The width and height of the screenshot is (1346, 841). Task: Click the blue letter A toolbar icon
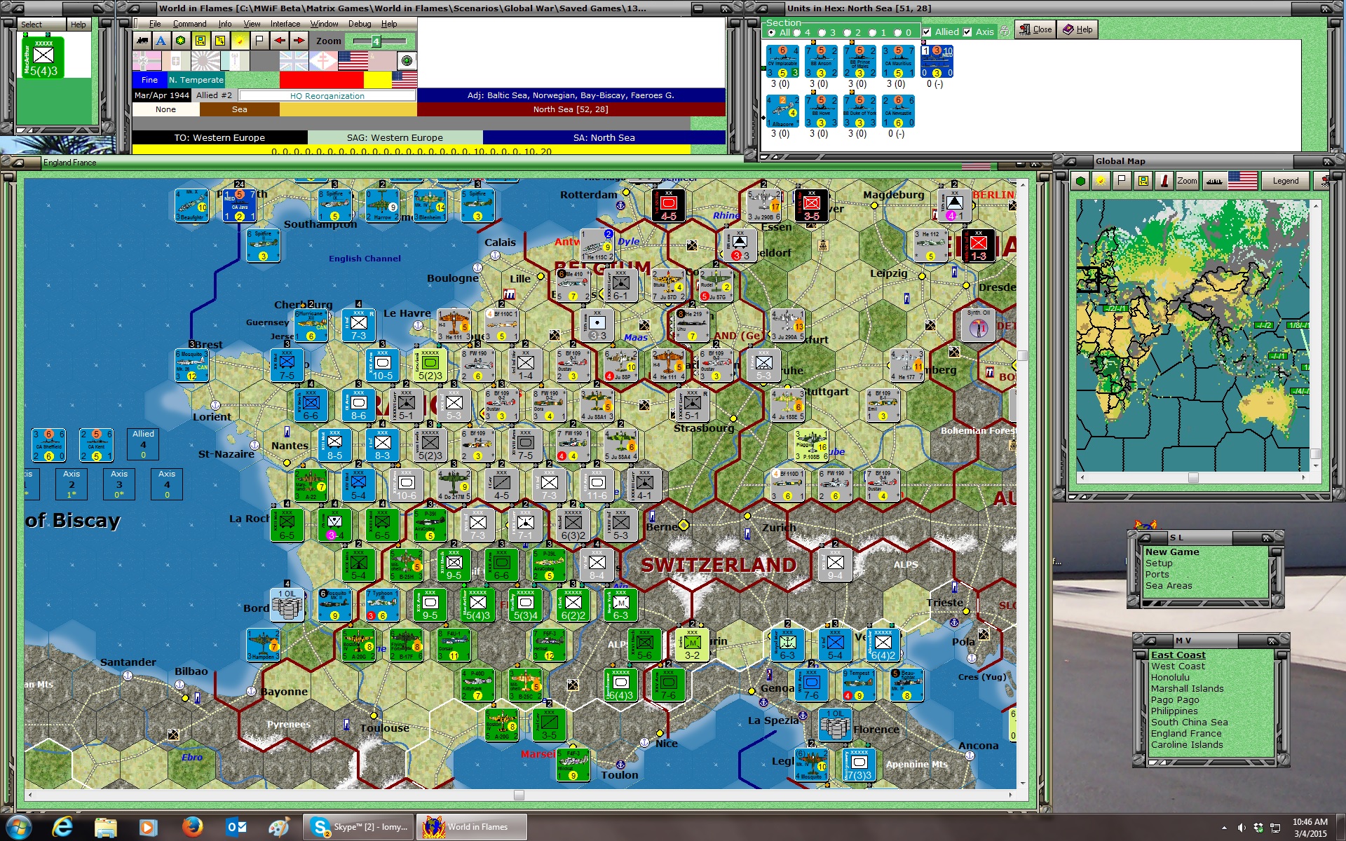(x=161, y=41)
